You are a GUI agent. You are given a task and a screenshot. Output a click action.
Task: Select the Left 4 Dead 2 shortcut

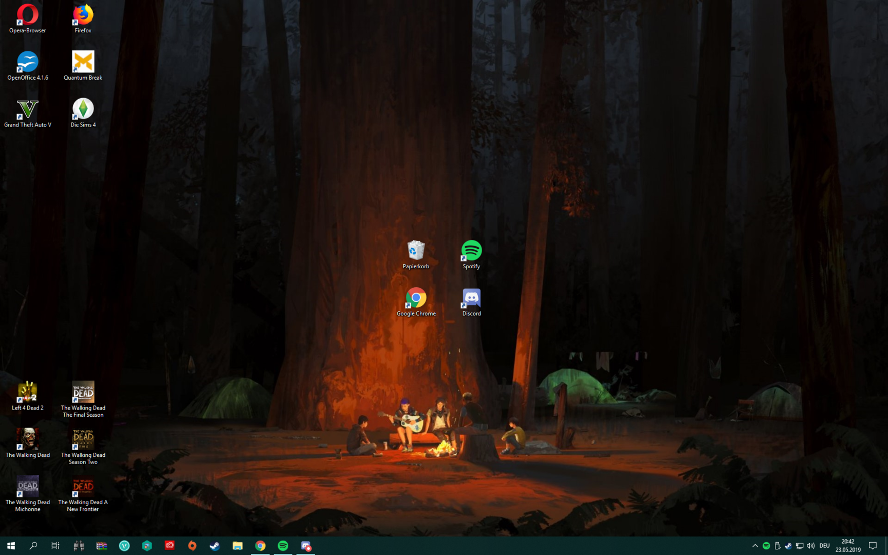point(28,396)
